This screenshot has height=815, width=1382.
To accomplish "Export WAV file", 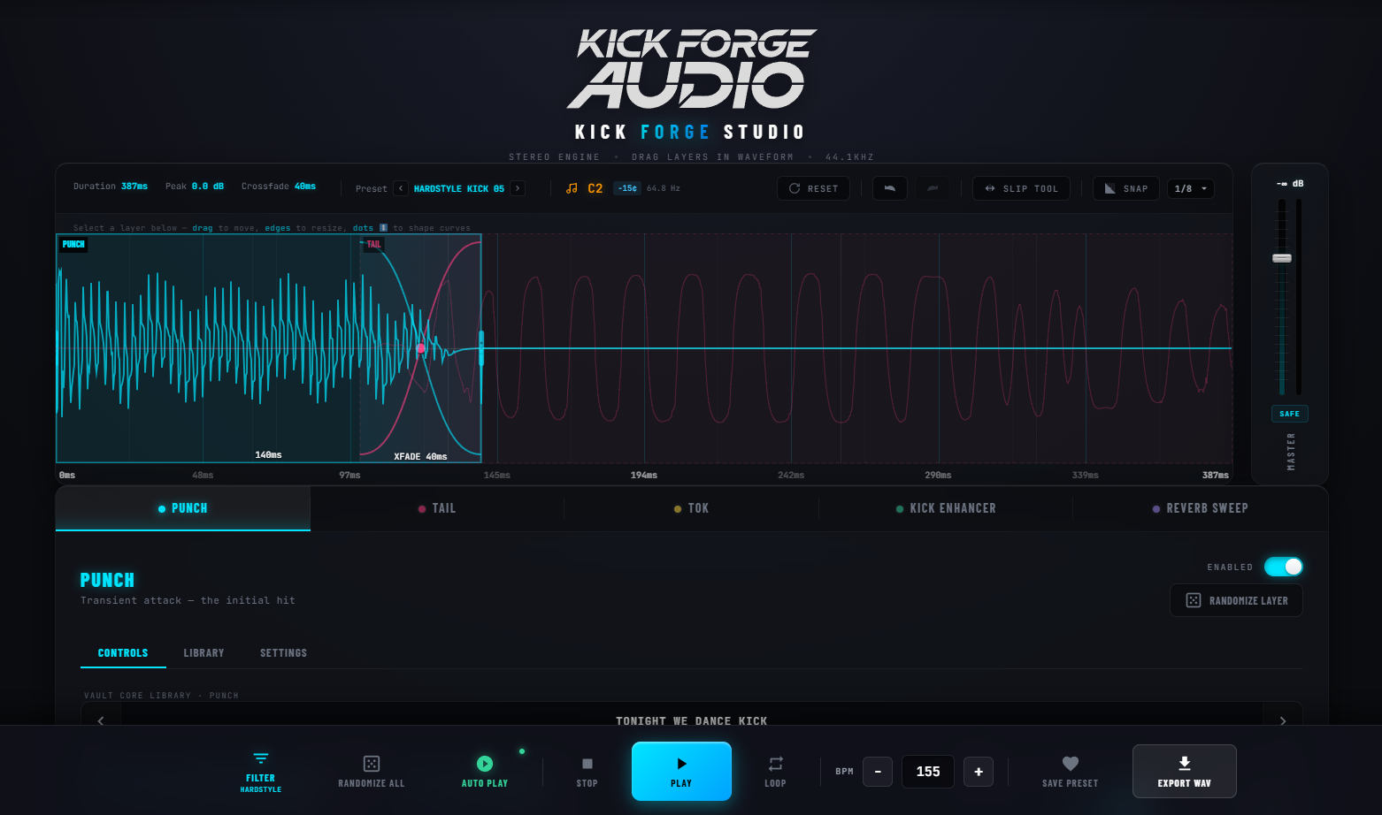I will pyautogui.click(x=1185, y=772).
